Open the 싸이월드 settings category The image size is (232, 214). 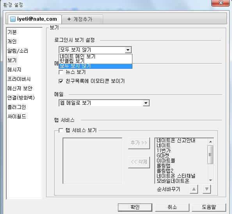17,116
